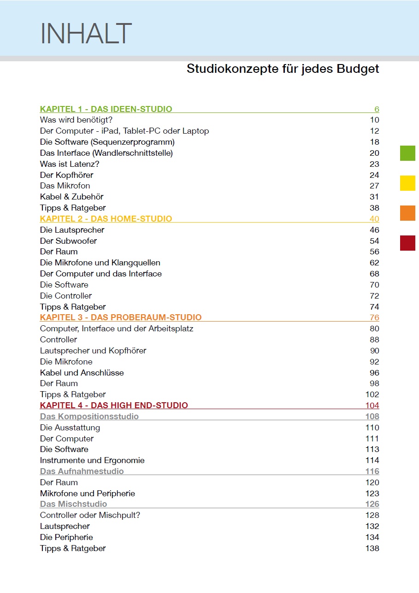Click the dark red chapter color square
The image size is (419, 593).
407,243
